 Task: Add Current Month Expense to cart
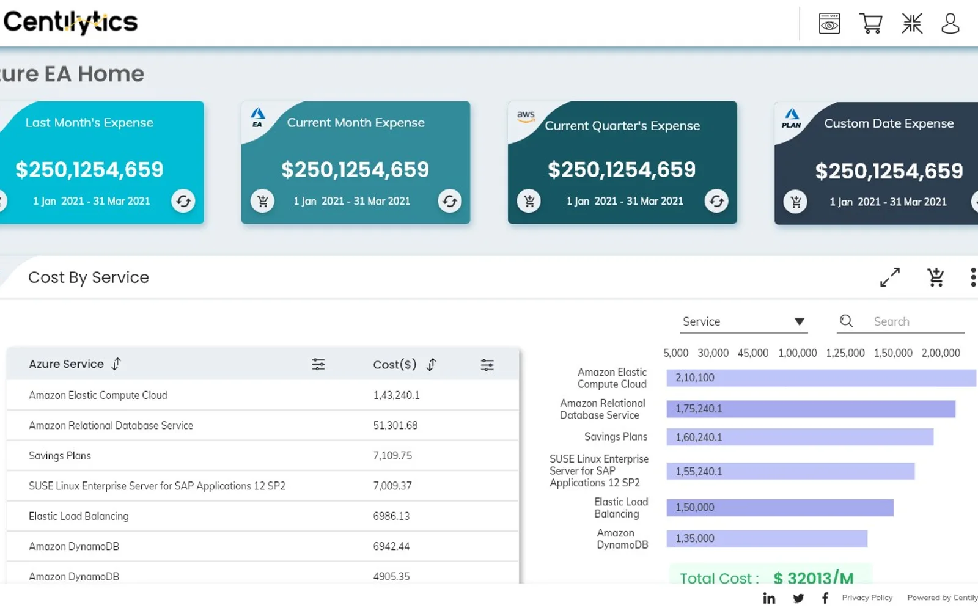pyautogui.click(x=262, y=201)
